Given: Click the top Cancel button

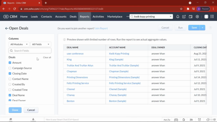Looking at the screenshot, I should pos(165,28).
